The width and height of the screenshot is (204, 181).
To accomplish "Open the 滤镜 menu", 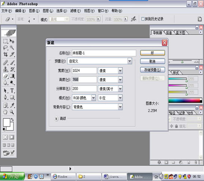I will (75, 11).
